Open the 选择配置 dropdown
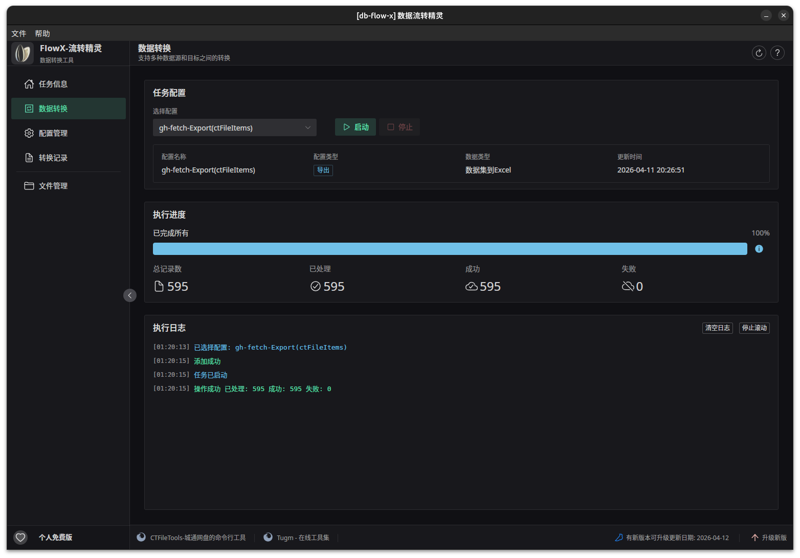This screenshot has height=558, width=800. tap(234, 127)
